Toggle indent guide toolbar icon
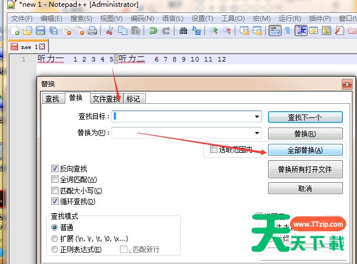This screenshot has height=264, width=357. click(x=301, y=30)
